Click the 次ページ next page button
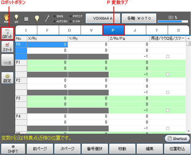191x155 pixels. pyautogui.click(x=67, y=149)
